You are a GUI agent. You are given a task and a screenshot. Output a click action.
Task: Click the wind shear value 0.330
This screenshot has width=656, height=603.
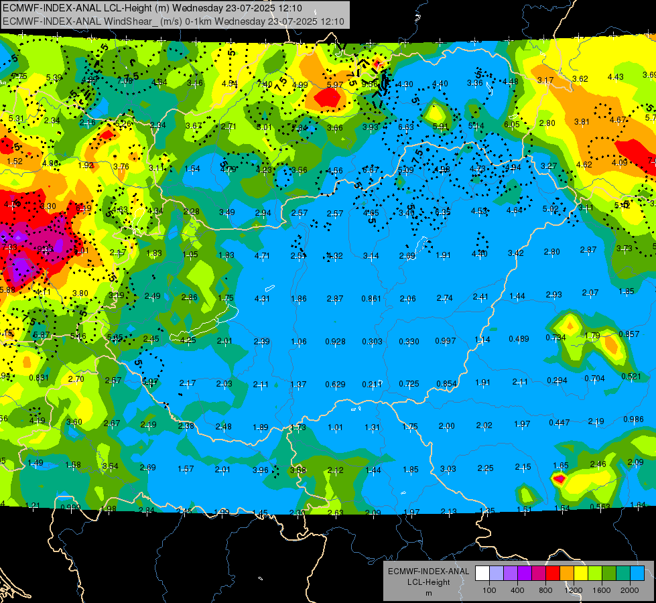click(x=409, y=342)
